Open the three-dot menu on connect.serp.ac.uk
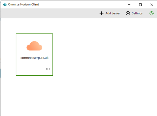157x116 pixels. [x=48, y=69]
